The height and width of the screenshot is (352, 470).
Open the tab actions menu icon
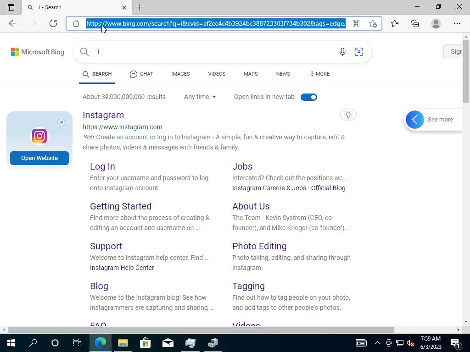point(11,7)
